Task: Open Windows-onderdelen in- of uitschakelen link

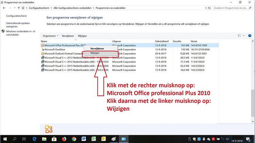Action: pos(20,33)
